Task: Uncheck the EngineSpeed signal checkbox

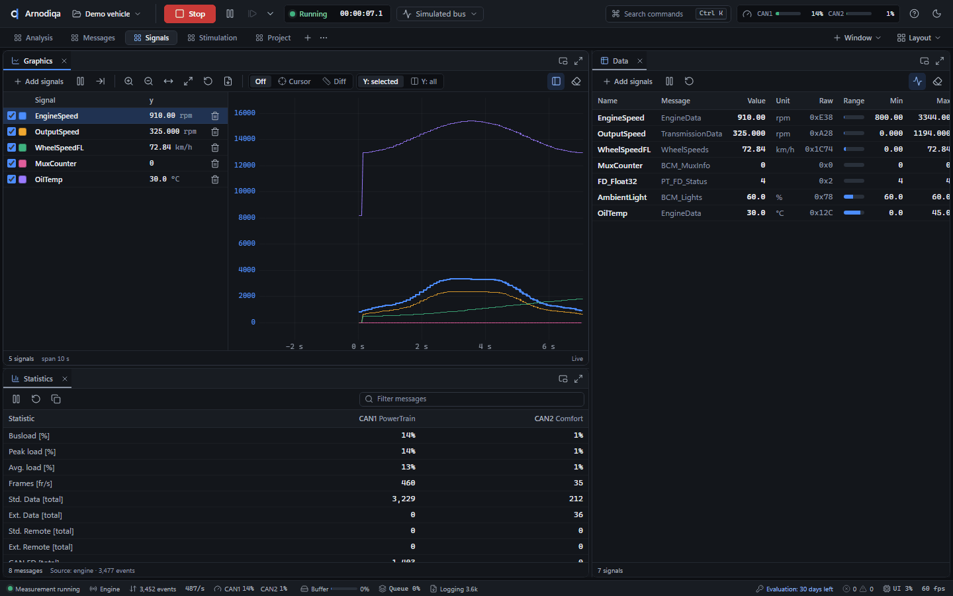Action: 11,116
